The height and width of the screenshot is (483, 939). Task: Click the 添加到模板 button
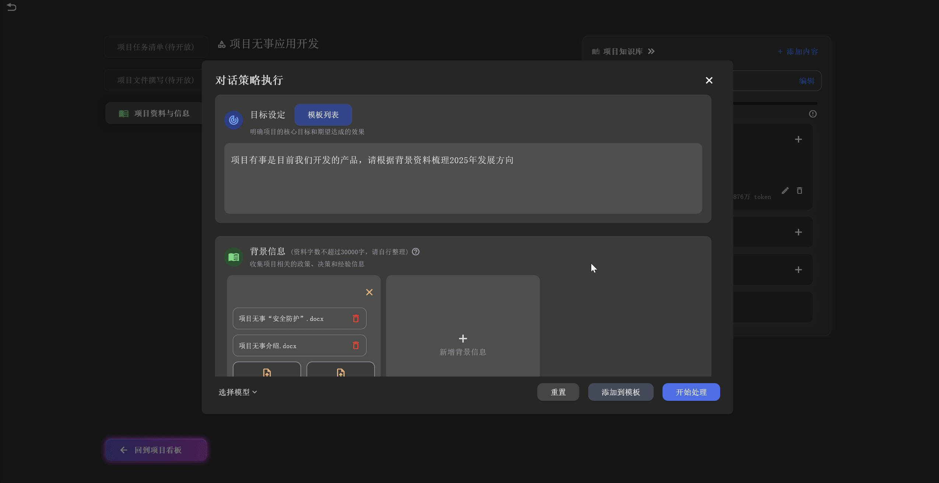[x=620, y=392]
